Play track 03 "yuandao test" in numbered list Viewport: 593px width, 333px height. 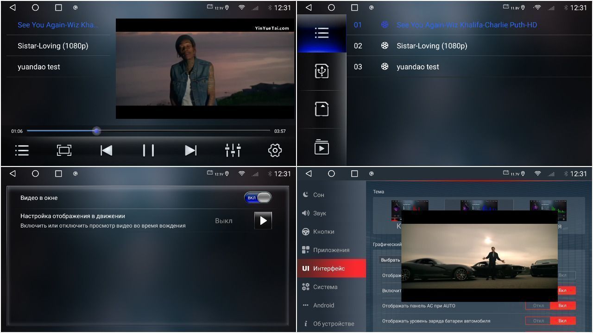(x=417, y=67)
